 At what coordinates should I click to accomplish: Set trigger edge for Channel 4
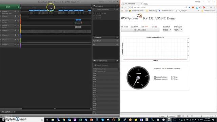click(18, 30)
